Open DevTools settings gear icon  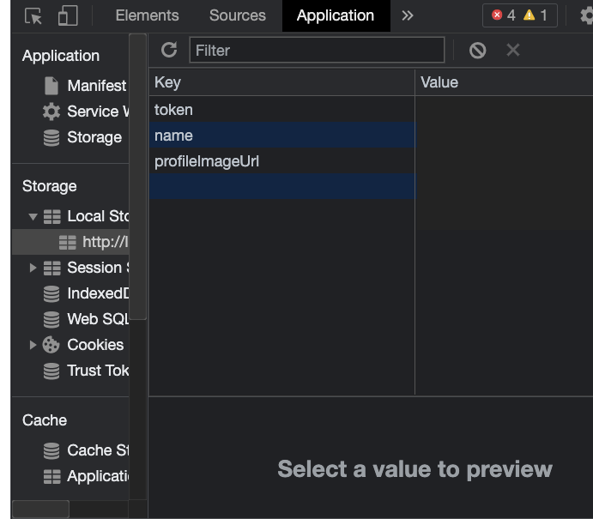click(586, 15)
